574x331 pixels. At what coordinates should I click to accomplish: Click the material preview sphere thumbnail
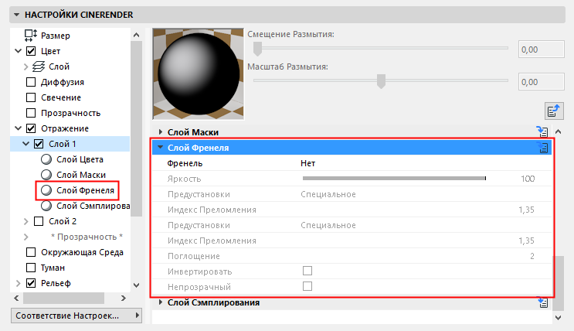198,74
